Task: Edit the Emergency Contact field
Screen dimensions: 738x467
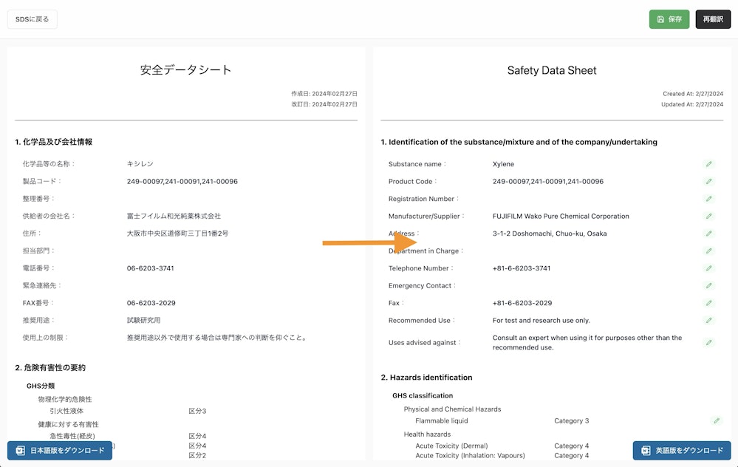Action: pyautogui.click(x=709, y=285)
